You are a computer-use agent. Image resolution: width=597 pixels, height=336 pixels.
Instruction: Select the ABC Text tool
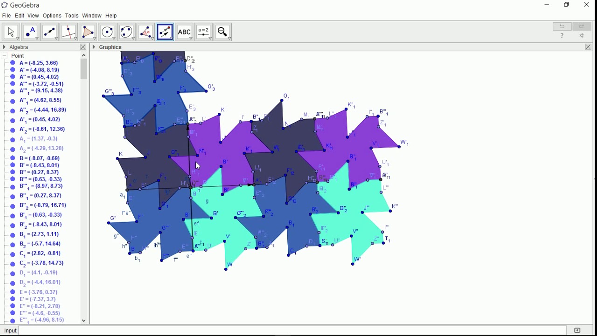pyautogui.click(x=184, y=32)
